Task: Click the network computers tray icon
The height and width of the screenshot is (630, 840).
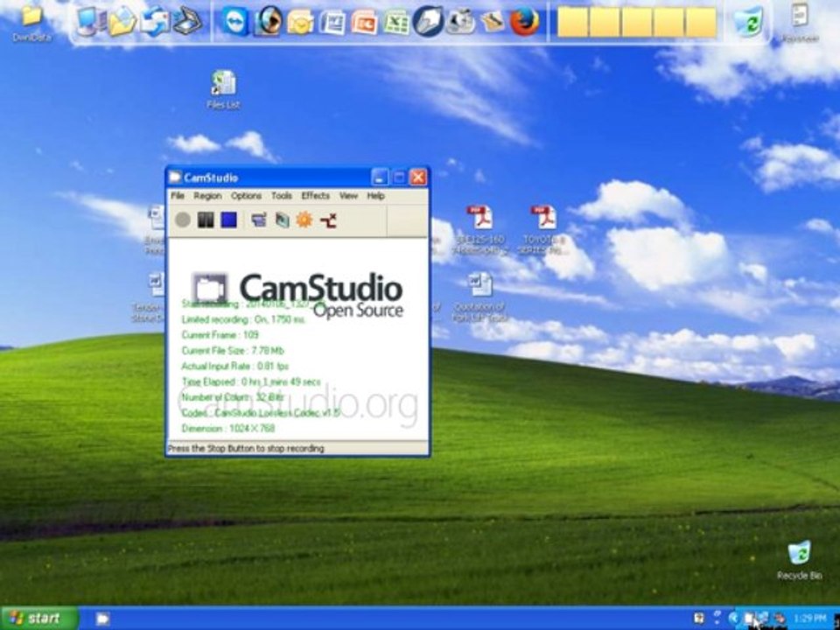Action: click(x=763, y=619)
